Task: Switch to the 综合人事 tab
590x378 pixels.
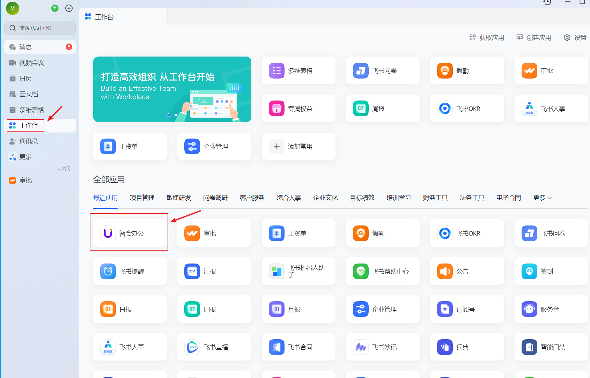Action: (289, 198)
